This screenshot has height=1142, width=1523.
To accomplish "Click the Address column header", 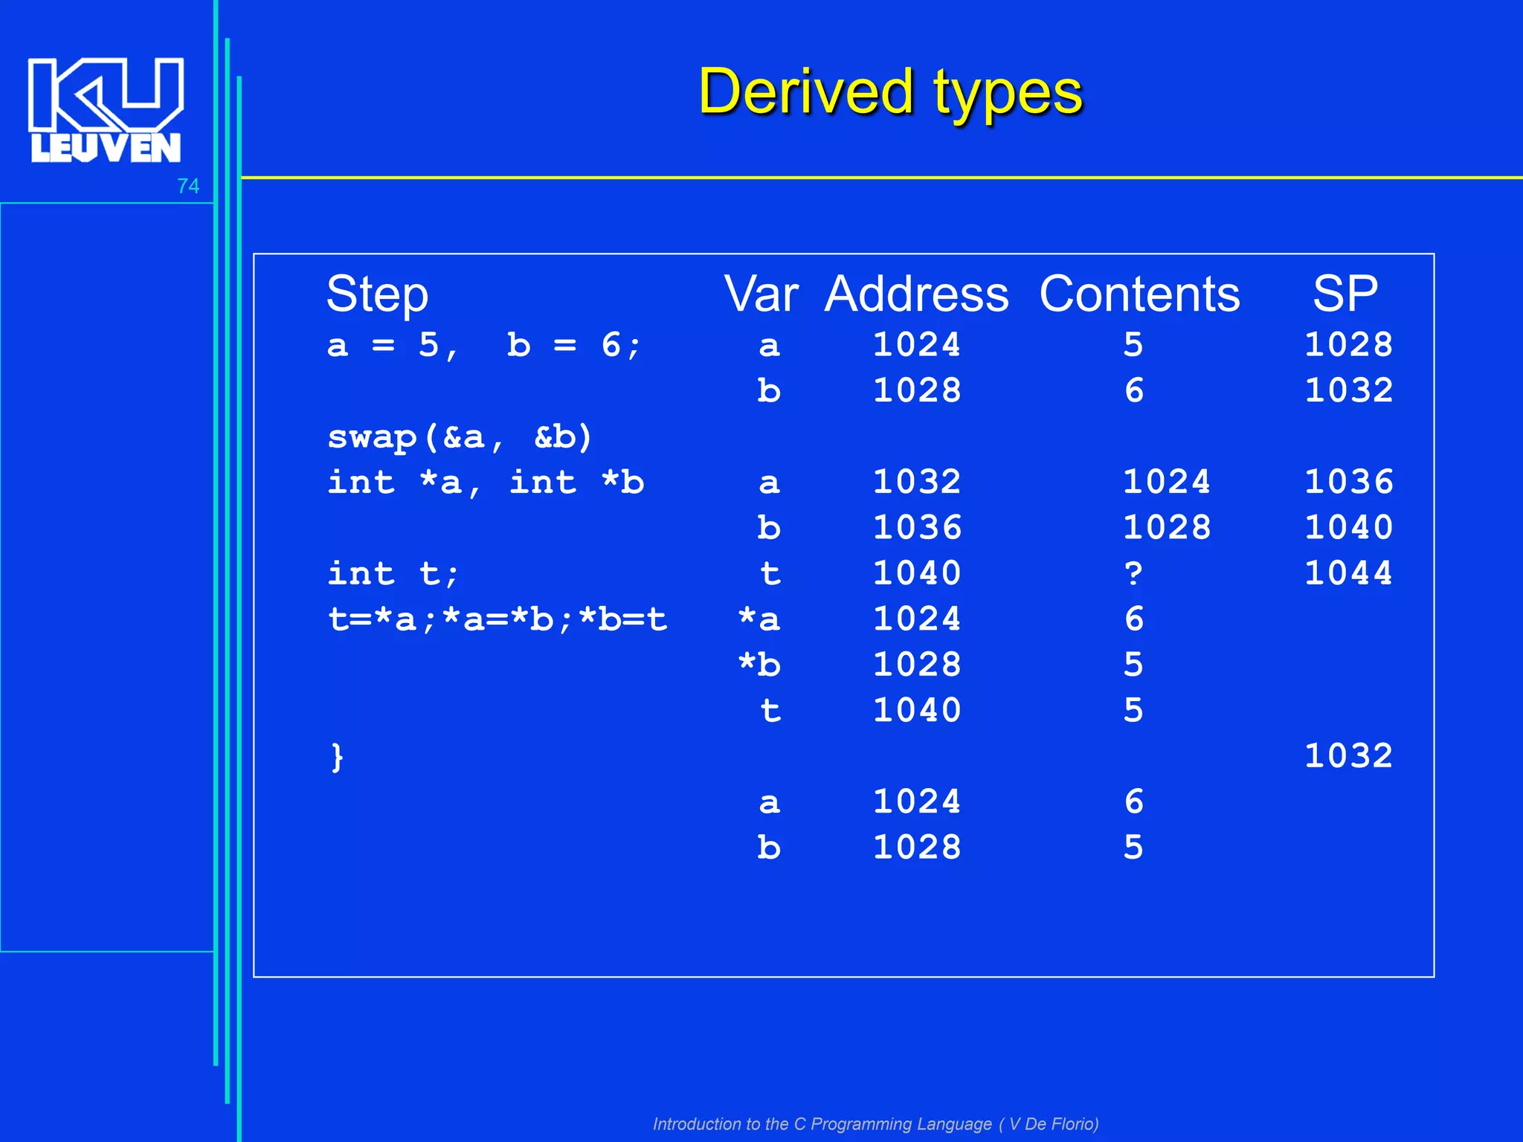I will click(x=916, y=294).
